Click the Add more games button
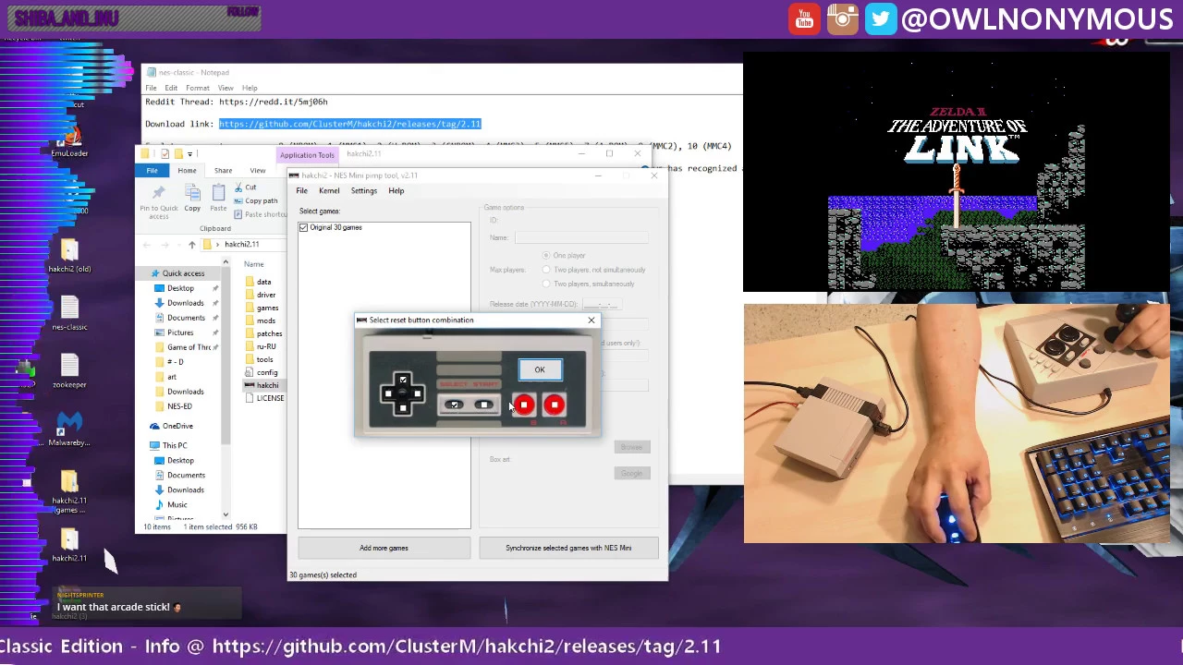This screenshot has height=665, width=1183. (384, 548)
